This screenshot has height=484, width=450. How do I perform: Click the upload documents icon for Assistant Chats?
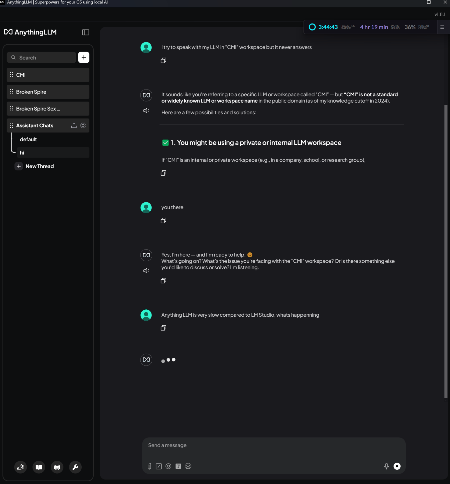pyautogui.click(x=74, y=126)
